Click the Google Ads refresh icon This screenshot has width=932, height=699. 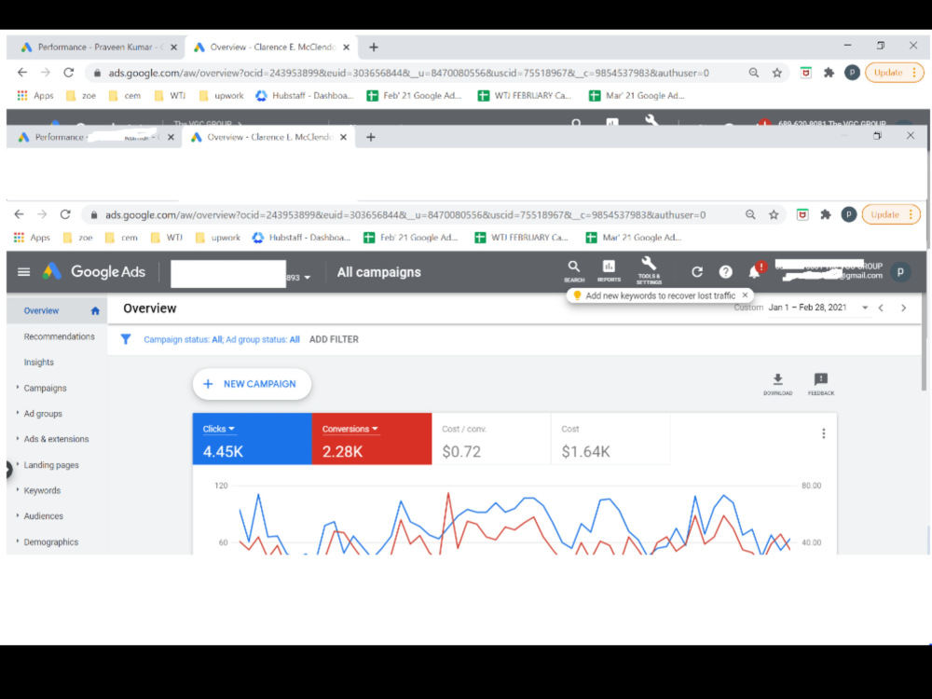(697, 271)
